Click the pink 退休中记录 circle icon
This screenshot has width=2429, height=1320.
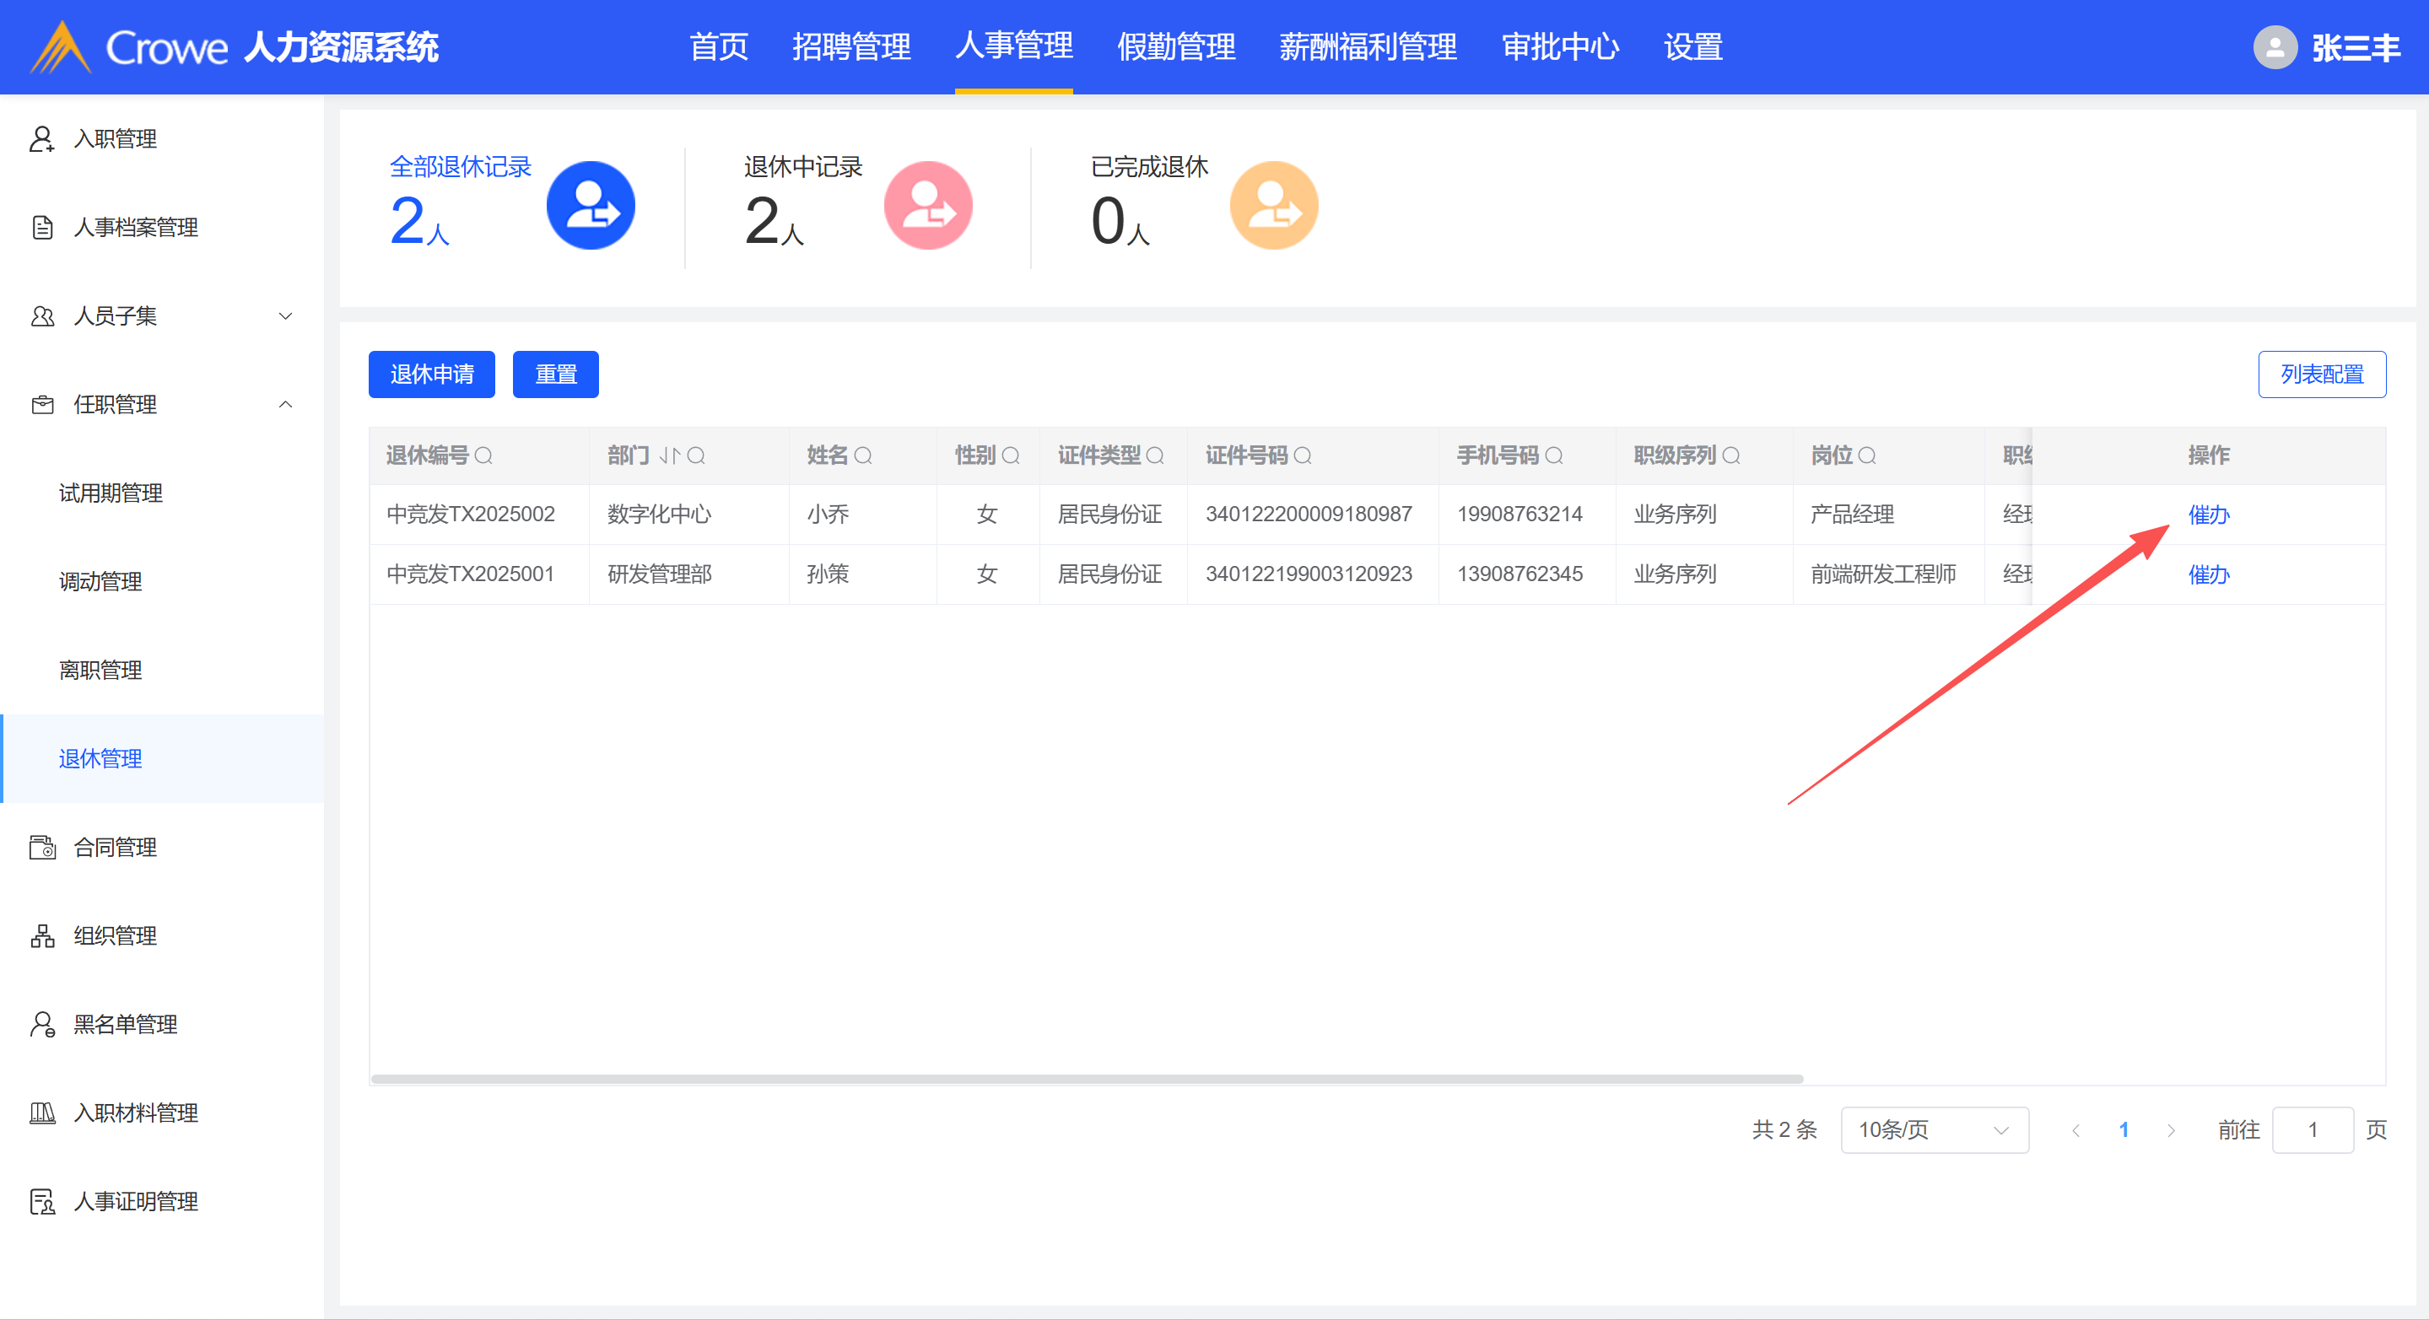click(927, 206)
